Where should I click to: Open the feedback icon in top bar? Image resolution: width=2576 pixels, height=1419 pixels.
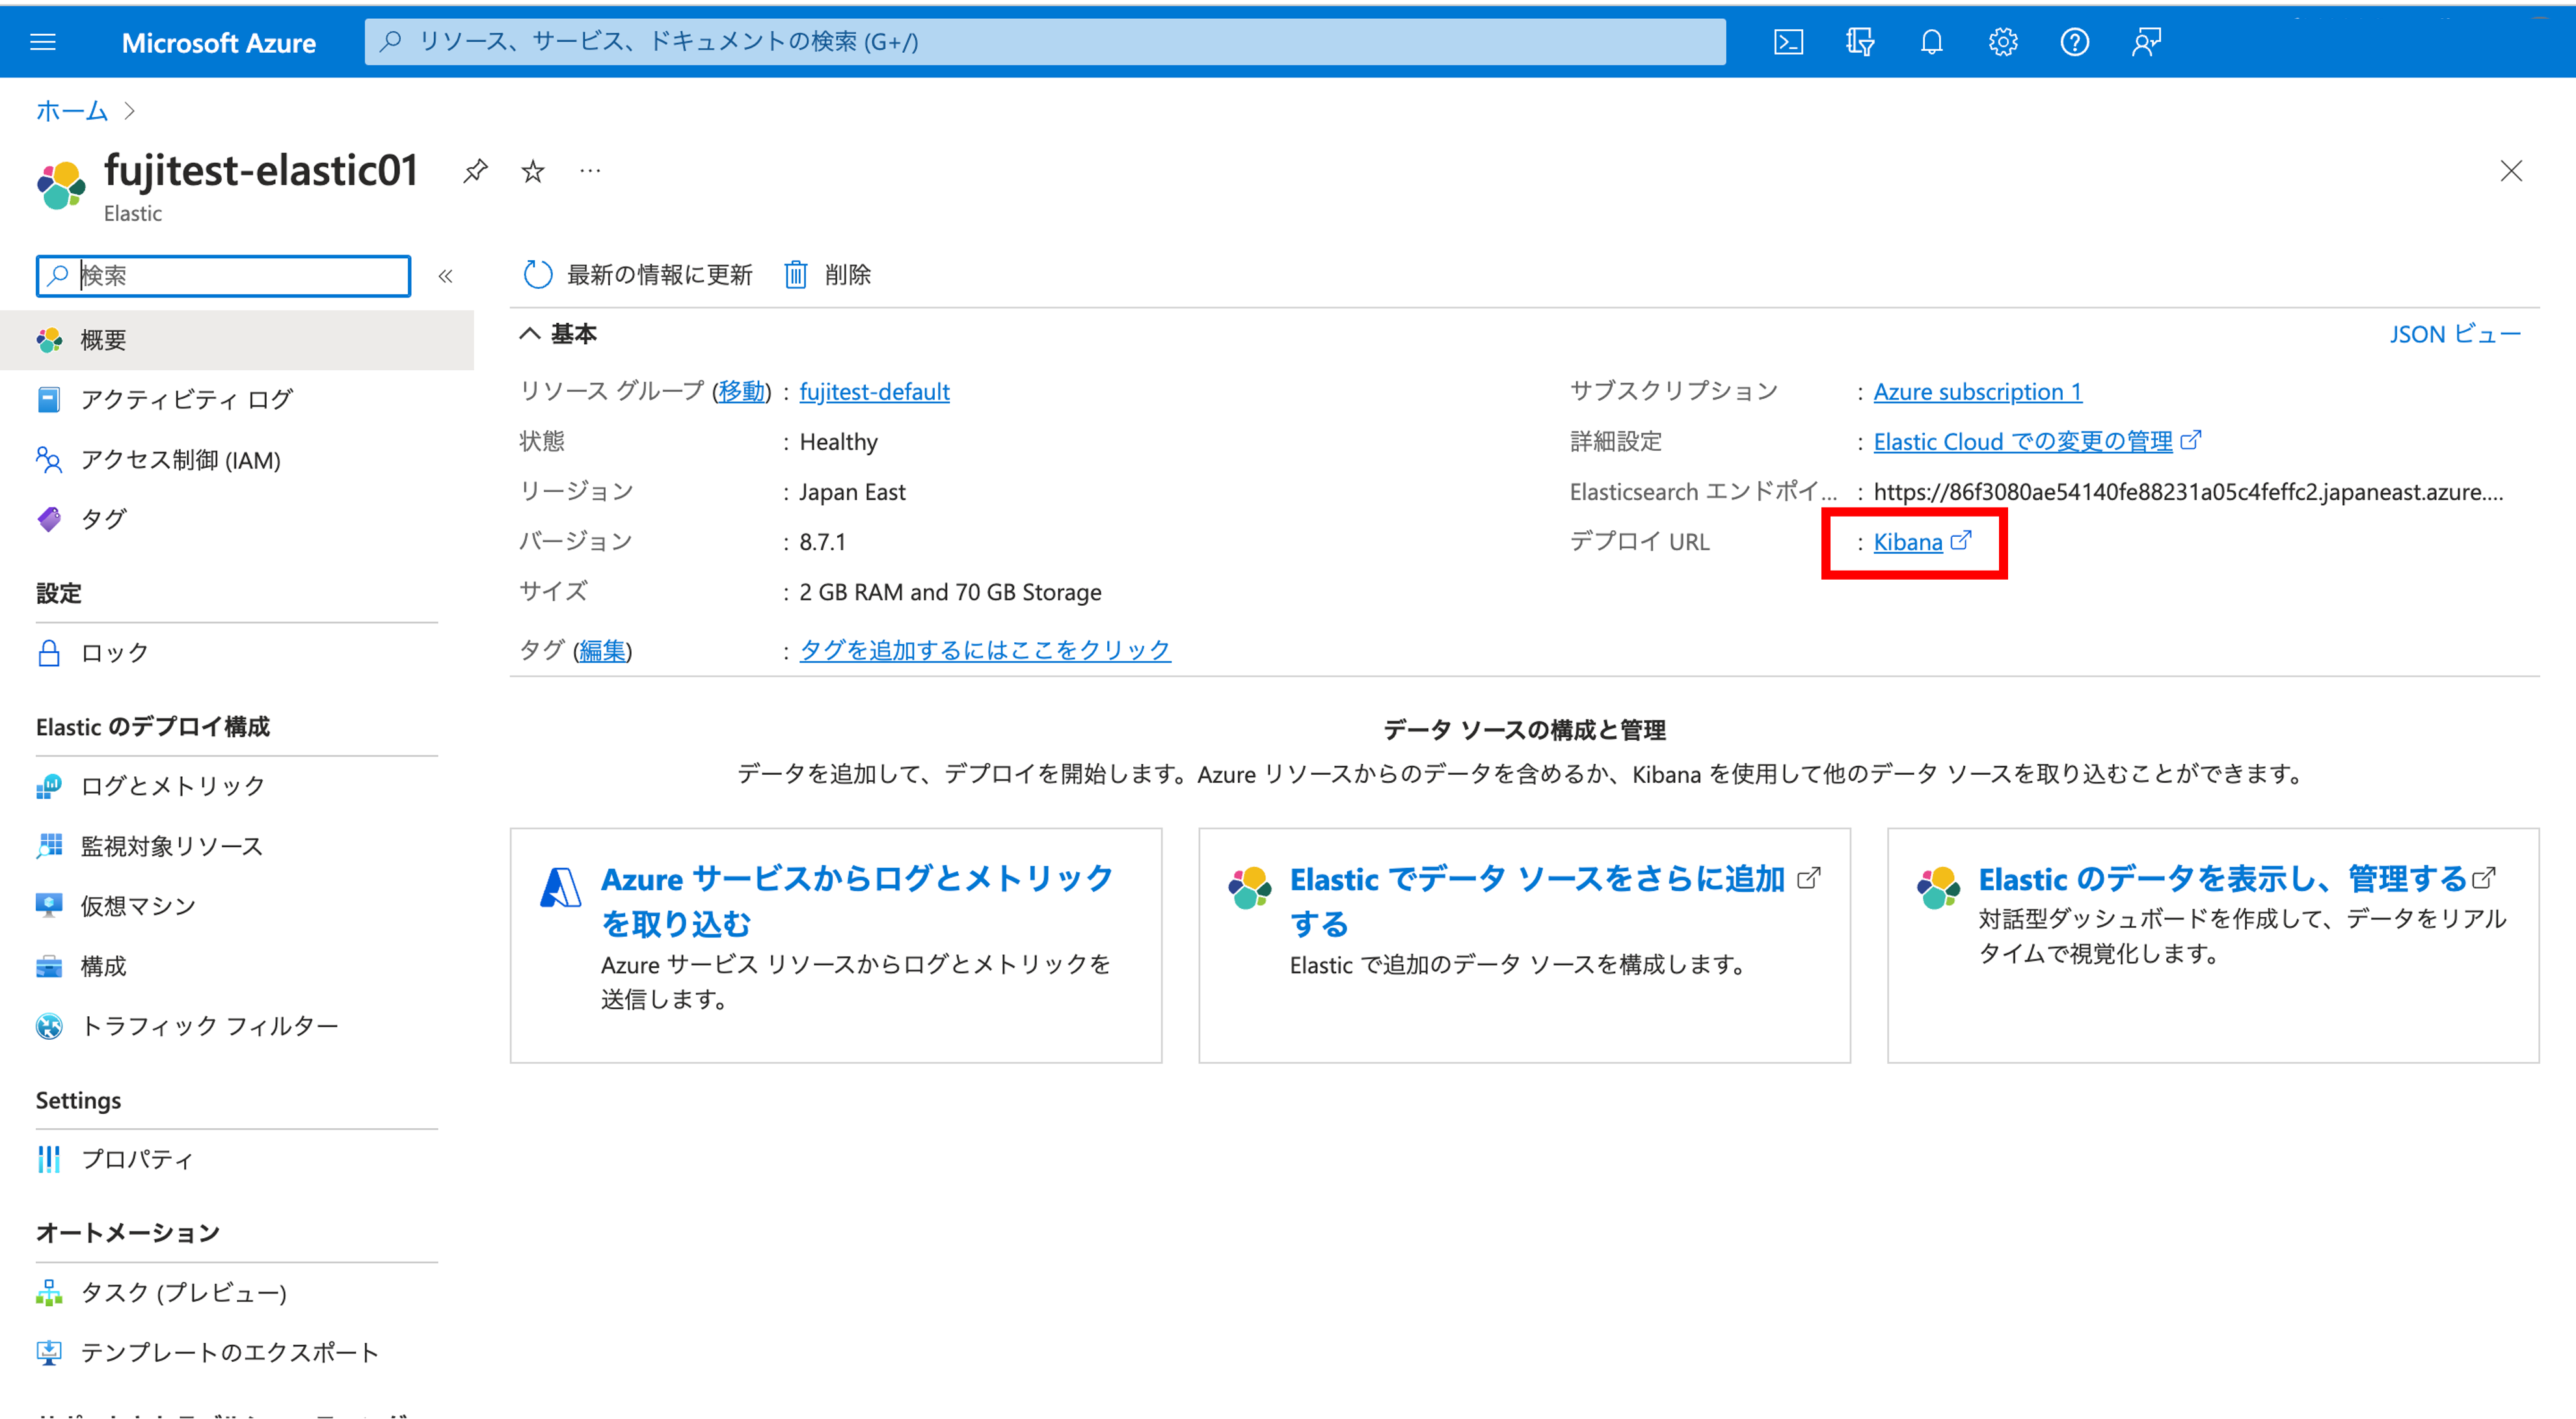(2146, 42)
